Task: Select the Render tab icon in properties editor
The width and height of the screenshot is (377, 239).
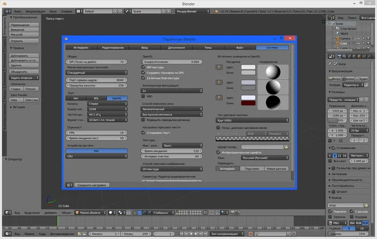Action: (339, 56)
